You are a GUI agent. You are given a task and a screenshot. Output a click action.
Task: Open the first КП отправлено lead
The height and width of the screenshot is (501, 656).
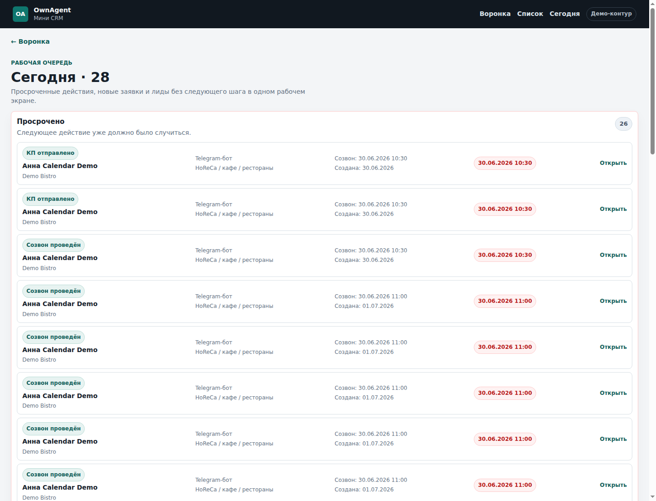click(613, 163)
